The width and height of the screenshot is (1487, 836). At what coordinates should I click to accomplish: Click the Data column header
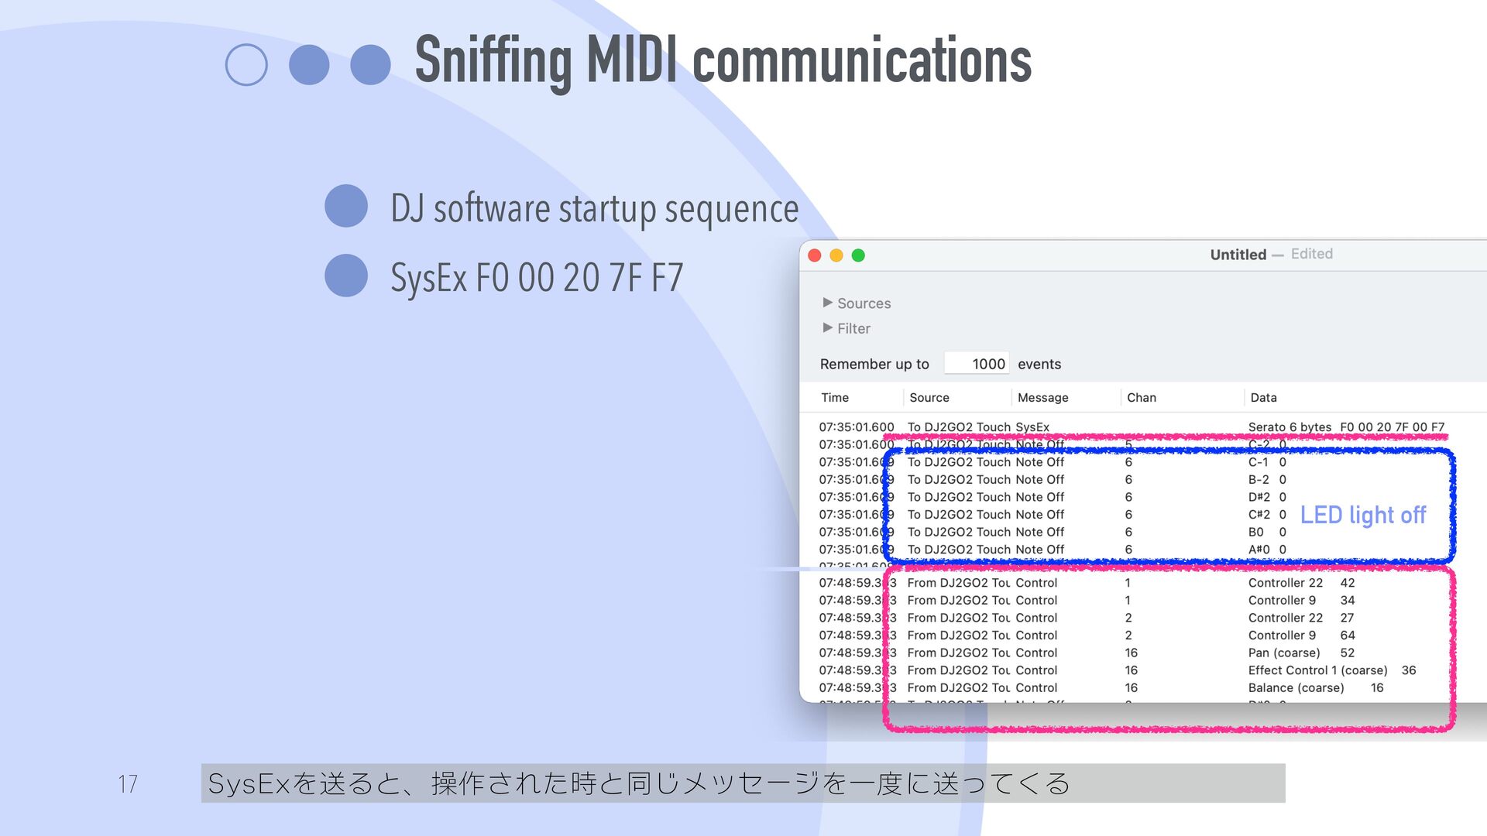(1263, 398)
